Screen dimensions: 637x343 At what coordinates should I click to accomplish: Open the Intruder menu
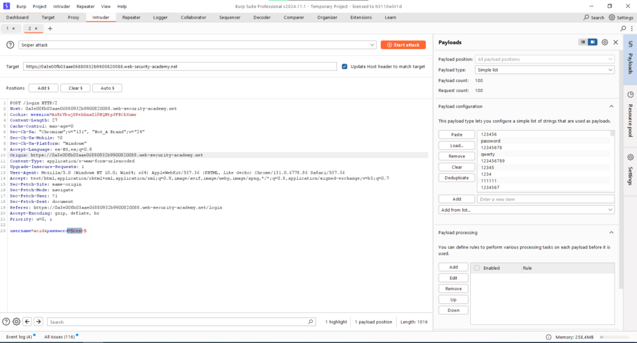tap(62, 6)
